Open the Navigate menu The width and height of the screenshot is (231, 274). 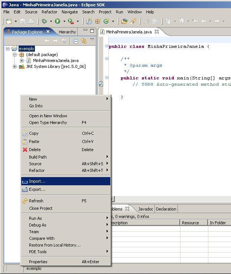(x=70, y=12)
